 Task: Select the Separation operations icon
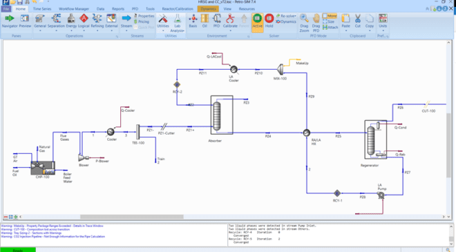coord(56,19)
